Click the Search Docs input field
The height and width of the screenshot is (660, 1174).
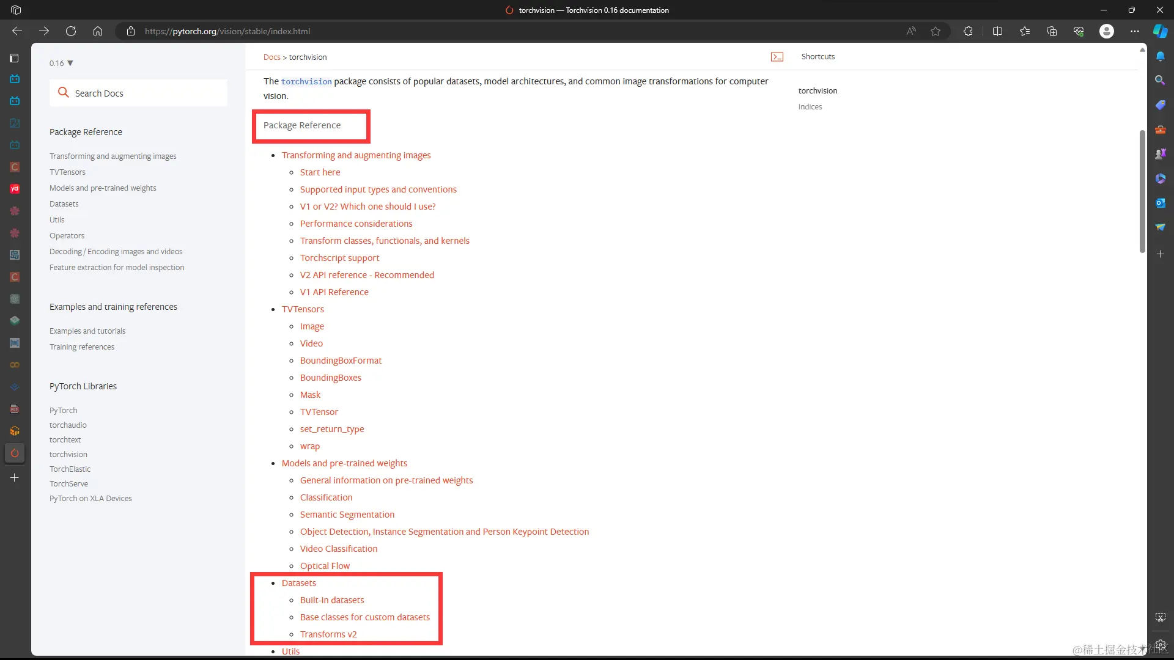click(x=147, y=93)
